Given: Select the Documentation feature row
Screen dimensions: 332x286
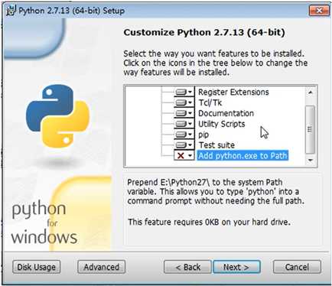Looking at the screenshot, I should (226, 113).
